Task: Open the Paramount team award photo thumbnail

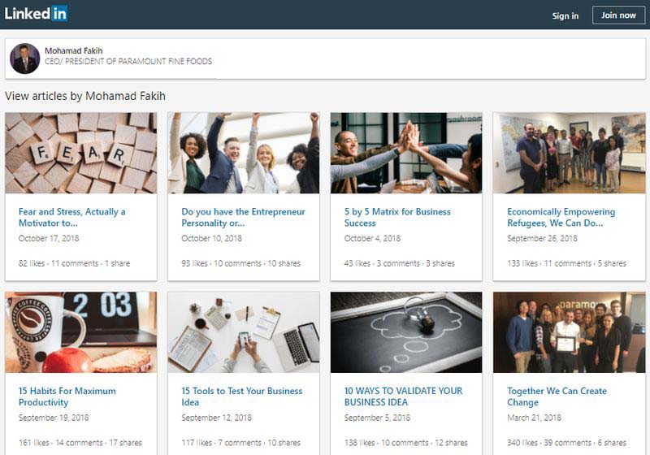Action: [569, 332]
